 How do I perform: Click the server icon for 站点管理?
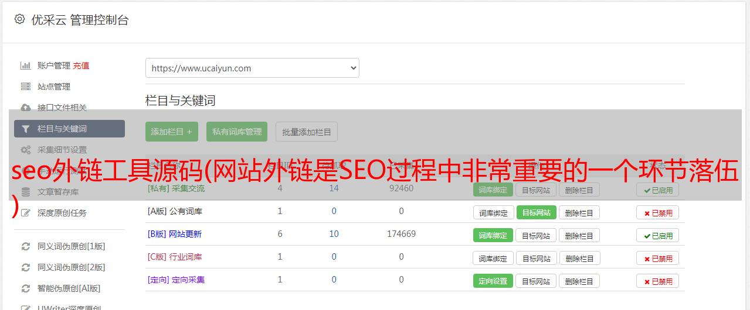[26, 87]
